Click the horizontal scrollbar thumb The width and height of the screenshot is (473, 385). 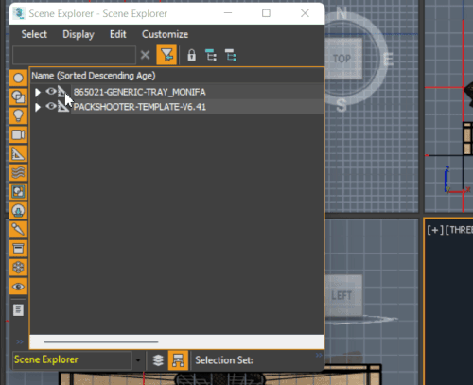pos(101,341)
